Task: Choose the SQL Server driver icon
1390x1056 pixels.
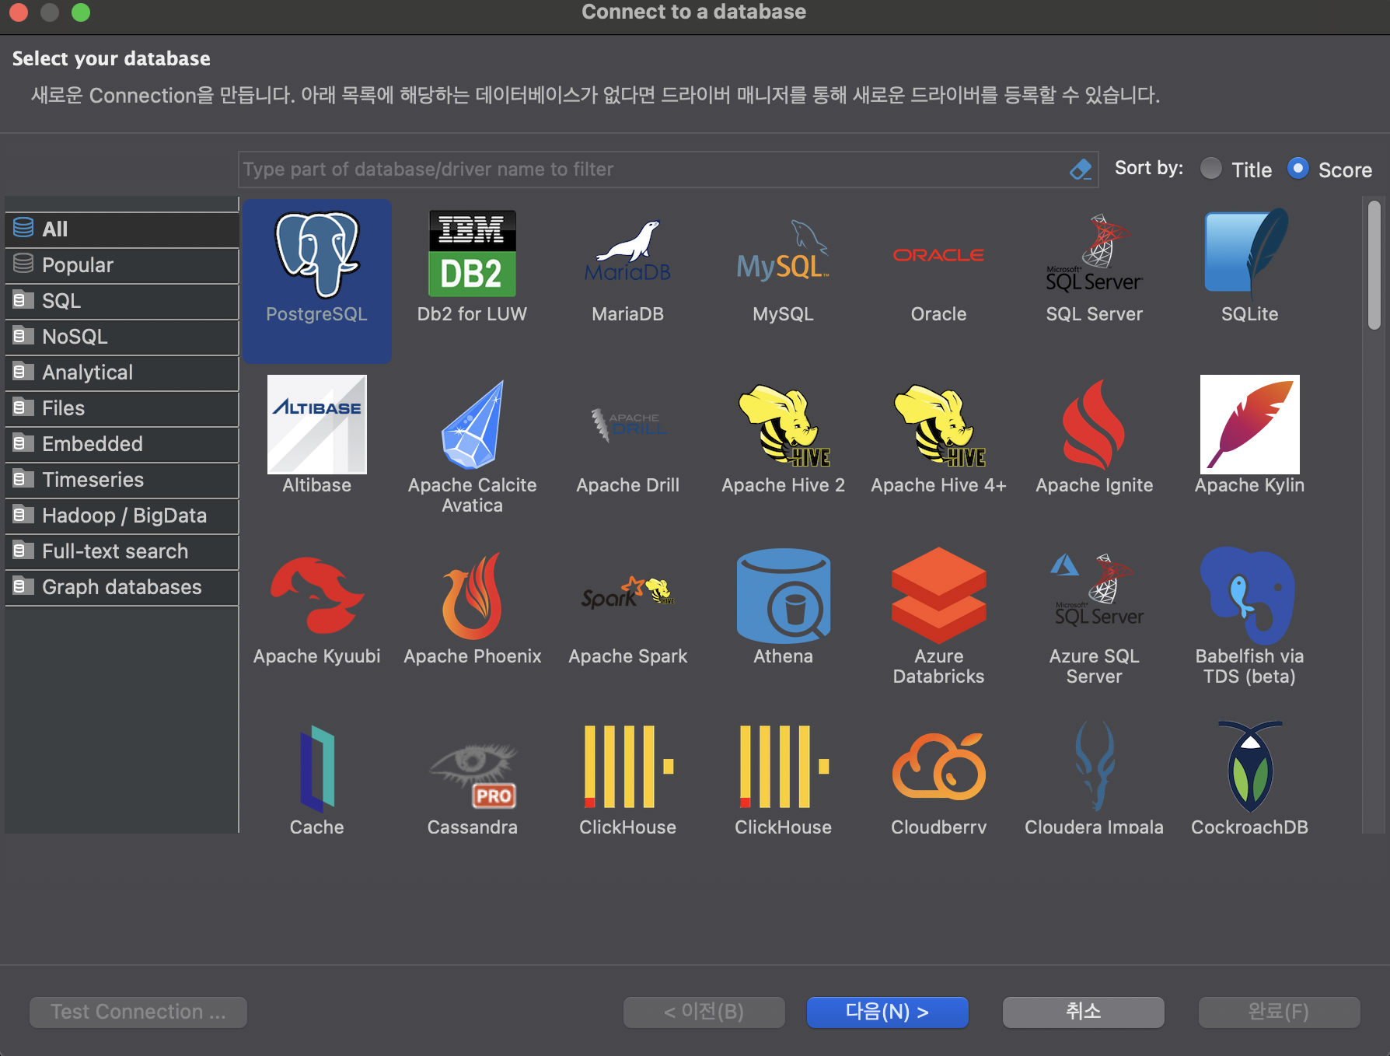Action: [x=1094, y=253]
